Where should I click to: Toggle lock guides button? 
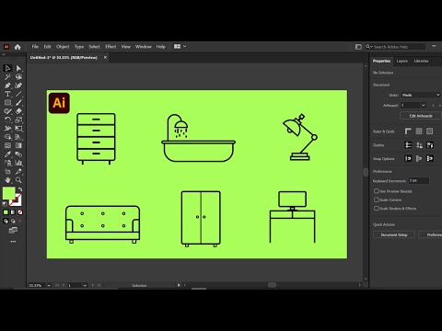pyautogui.click(x=419, y=145)
